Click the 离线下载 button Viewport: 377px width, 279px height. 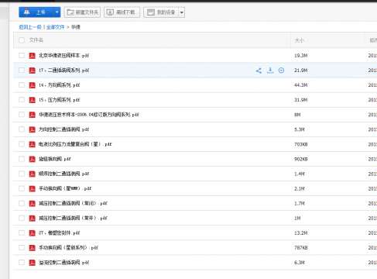tap(122, 12)
